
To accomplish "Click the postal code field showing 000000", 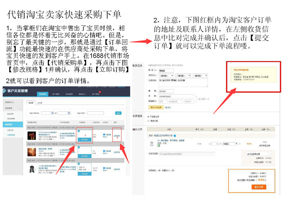I will (x=166, y=91).
